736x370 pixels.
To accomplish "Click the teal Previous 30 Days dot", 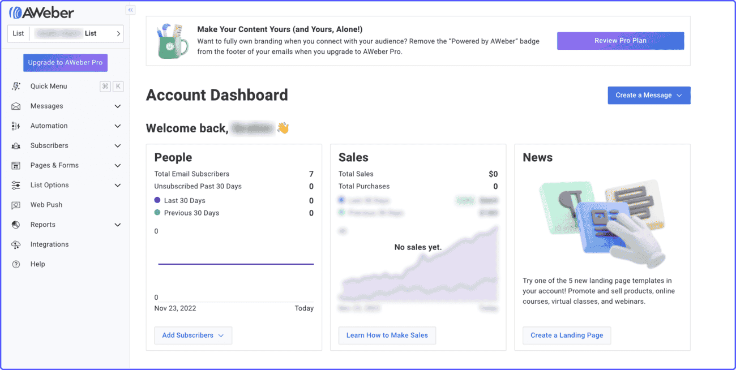I will [x=157, y=213].
